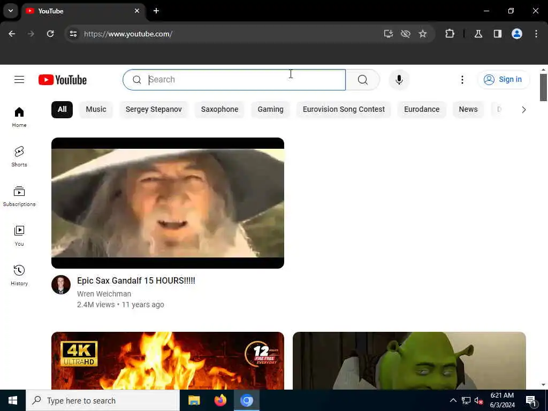Select the All filter chip
Viewport: 548px width, 411px height.
pos(62,109)
